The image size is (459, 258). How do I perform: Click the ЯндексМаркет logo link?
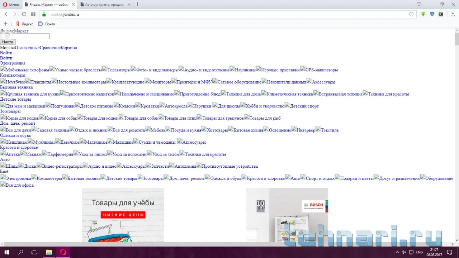[14, 31]
